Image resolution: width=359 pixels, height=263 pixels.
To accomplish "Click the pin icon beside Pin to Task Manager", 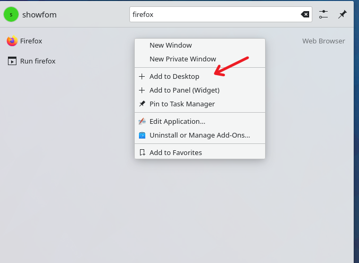I will [x=142, y=104].
